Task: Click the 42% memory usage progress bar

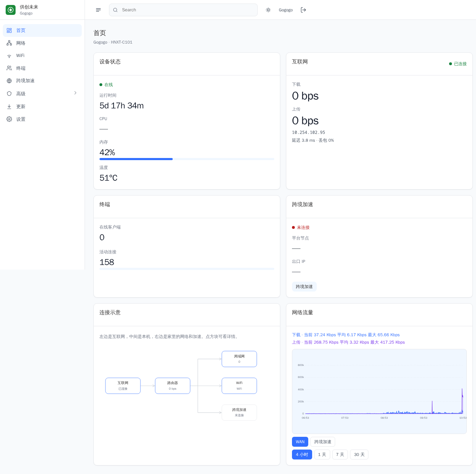Action: click(x=187, y=159)
